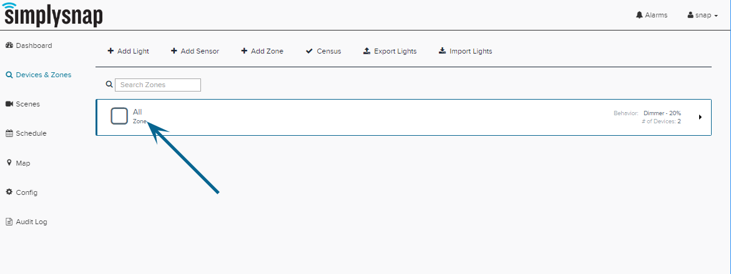Click the search magnifier beside Search Zones
This screenshot has height=274, width=731.
pyautogui.click(x=110, y=84)
